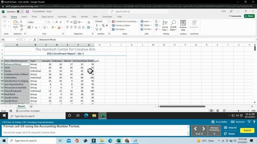Open the Fill Color yellow swatch
The image size is (257, 144).
pyautogui.click(x=53, y=28)
